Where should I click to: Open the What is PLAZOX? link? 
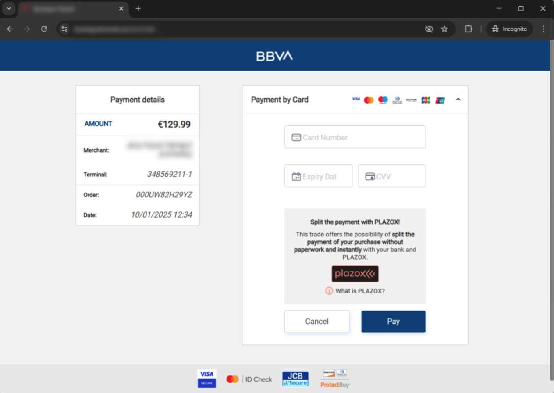[360, 291]
